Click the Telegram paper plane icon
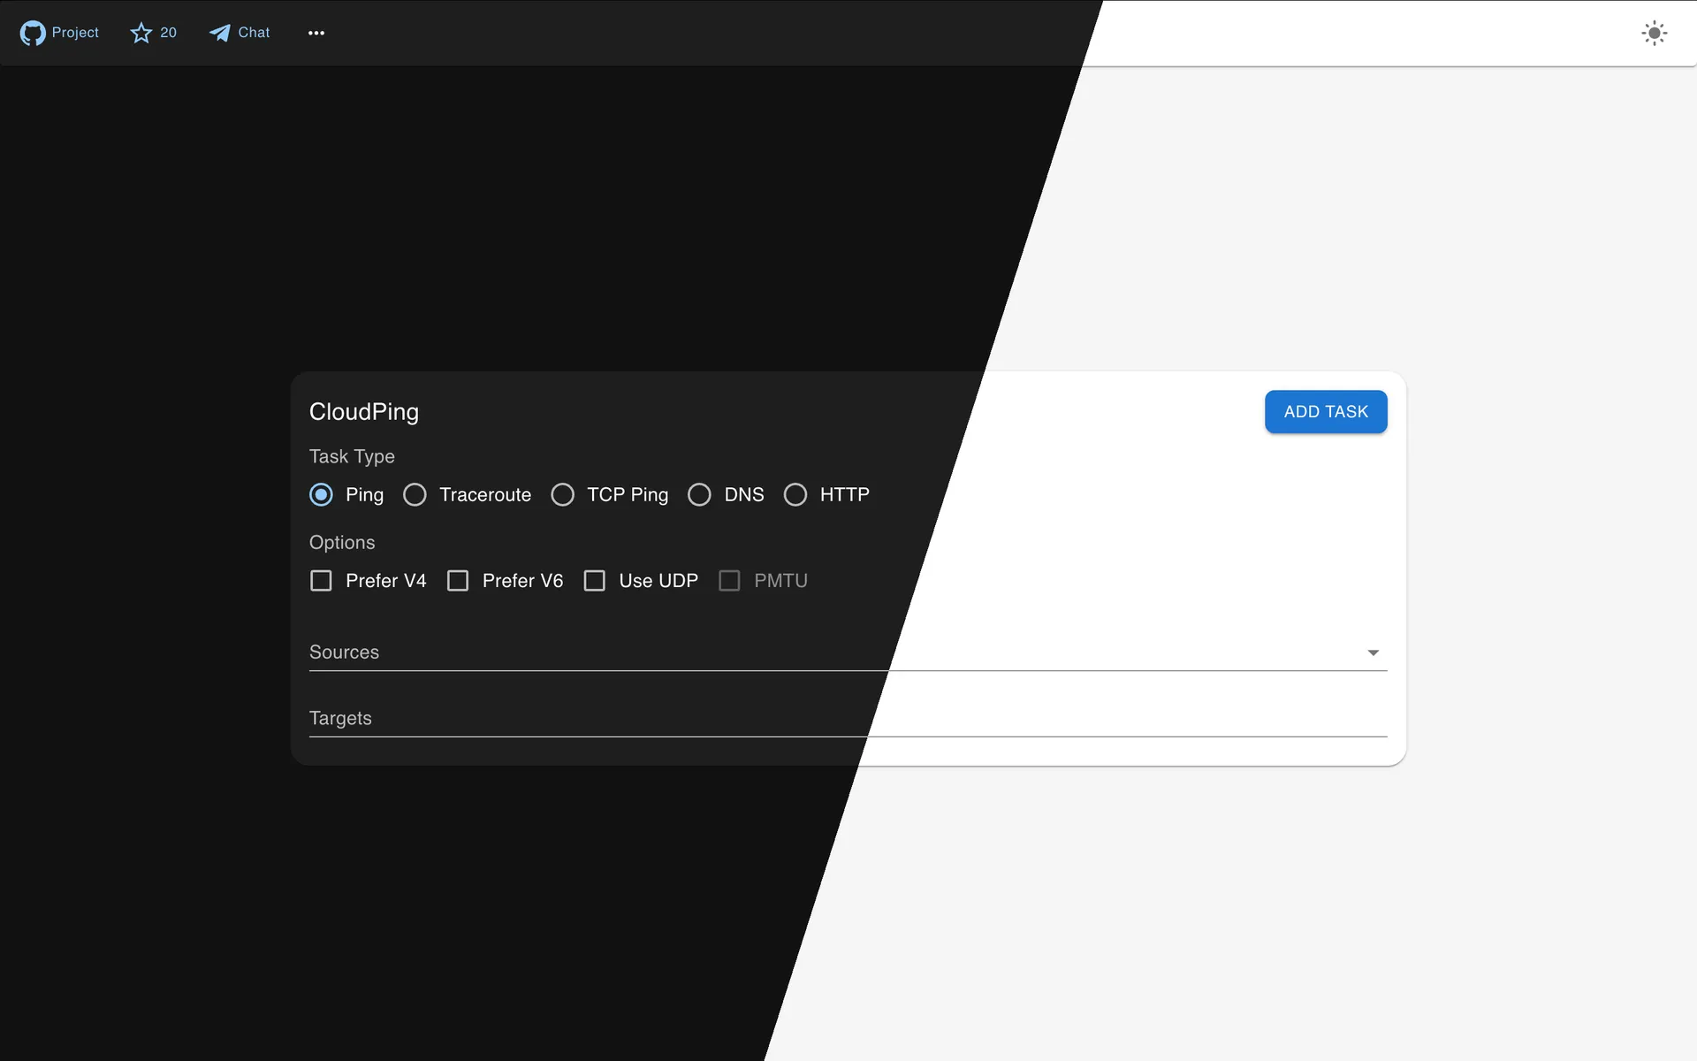 (x=220, y=33)
